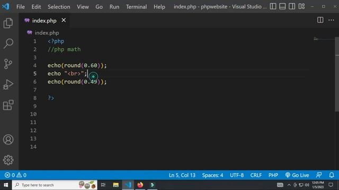Open the green arrow app on taskbar

pyautogui.click(x=152, y=185)
